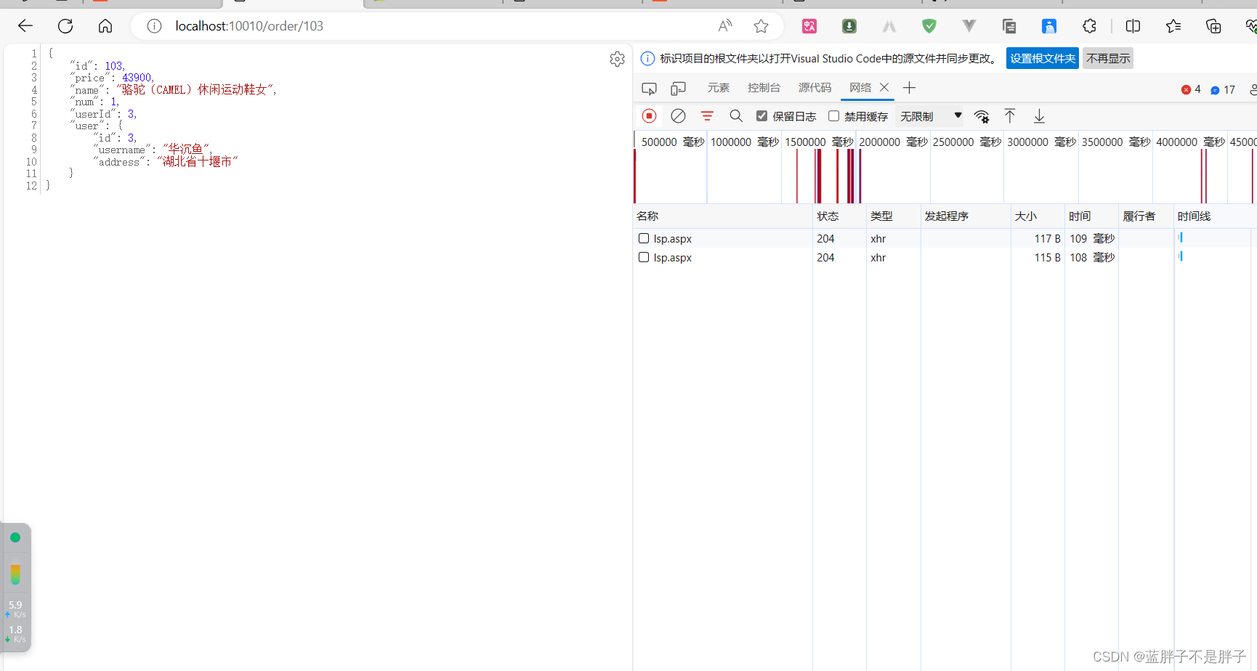Screen dimensions: 1257x671
Task: Sort requests by Size column
Action: pos(1037,216)
